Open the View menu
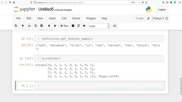The image size is (182, 102). click(40, 18)
